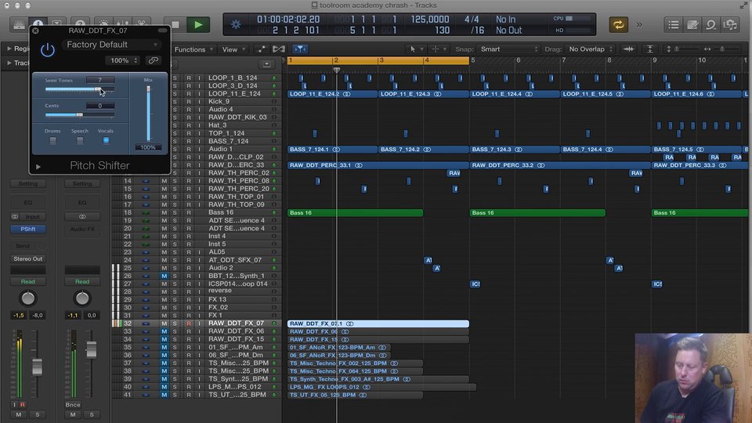Expand hidden toolbar items chevron
This screenshot has width=752, height=423.
639,24
